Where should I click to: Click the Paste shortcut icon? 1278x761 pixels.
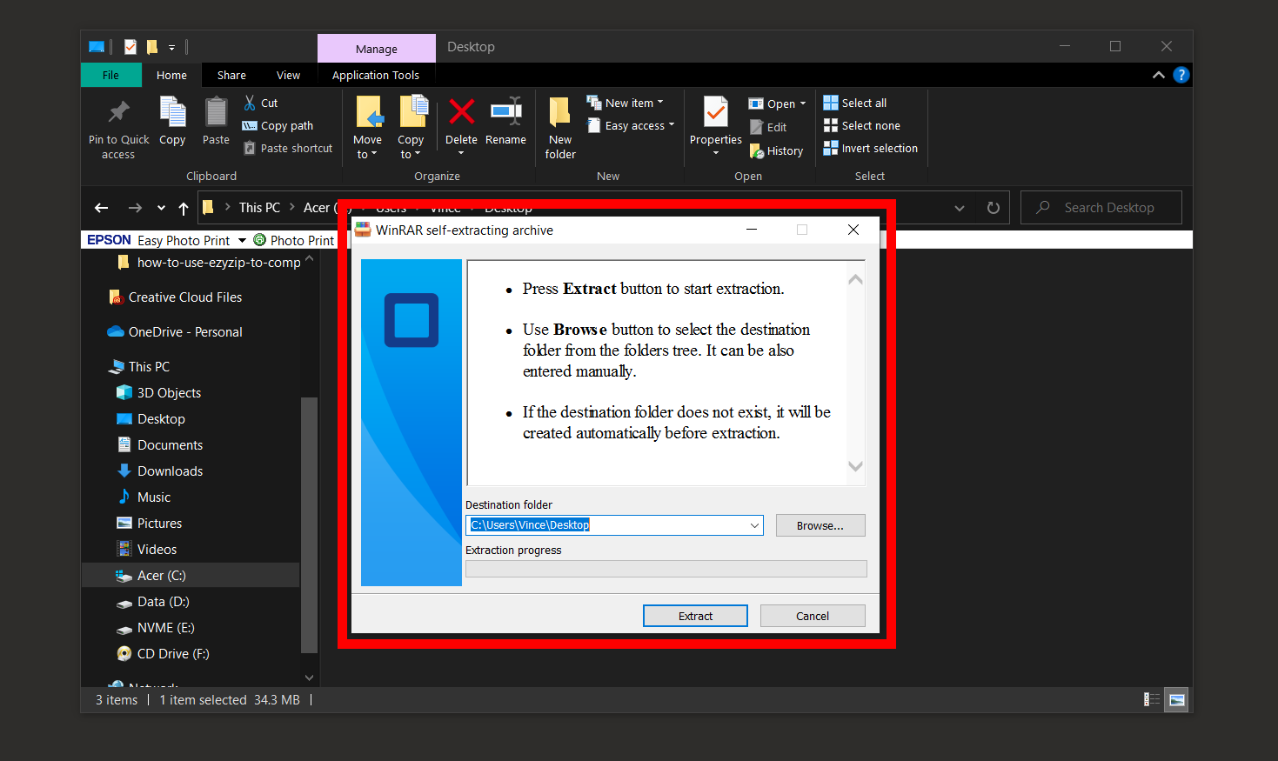pyautogui.click(x=250, y=148)
